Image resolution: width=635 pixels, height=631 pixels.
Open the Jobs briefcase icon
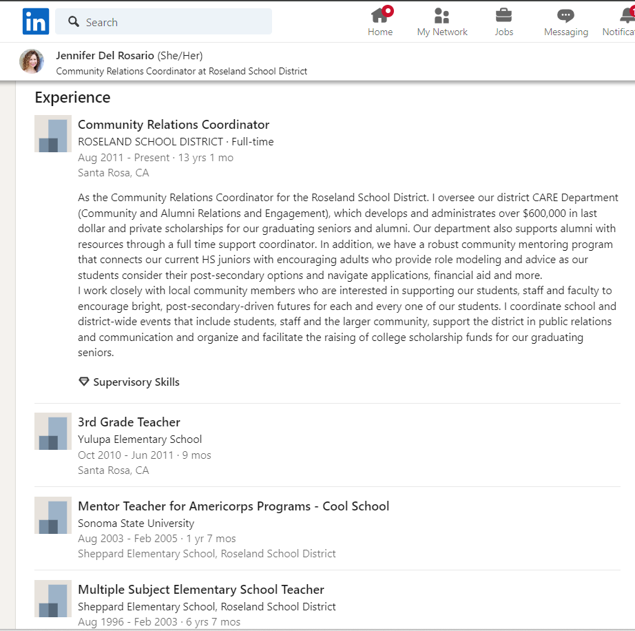pyautogui.click(x=503, y=15)
